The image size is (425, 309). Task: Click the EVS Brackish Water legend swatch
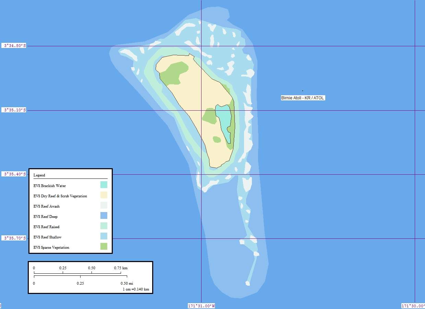click(x=104, y=185)
